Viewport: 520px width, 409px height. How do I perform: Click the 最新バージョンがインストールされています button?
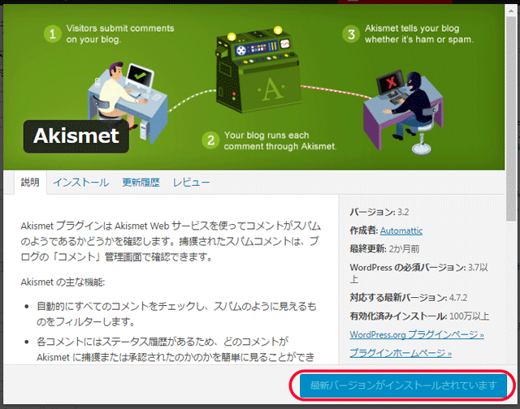[x=403, y=385]
